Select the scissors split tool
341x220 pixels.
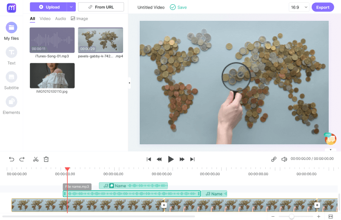[36, 159]
